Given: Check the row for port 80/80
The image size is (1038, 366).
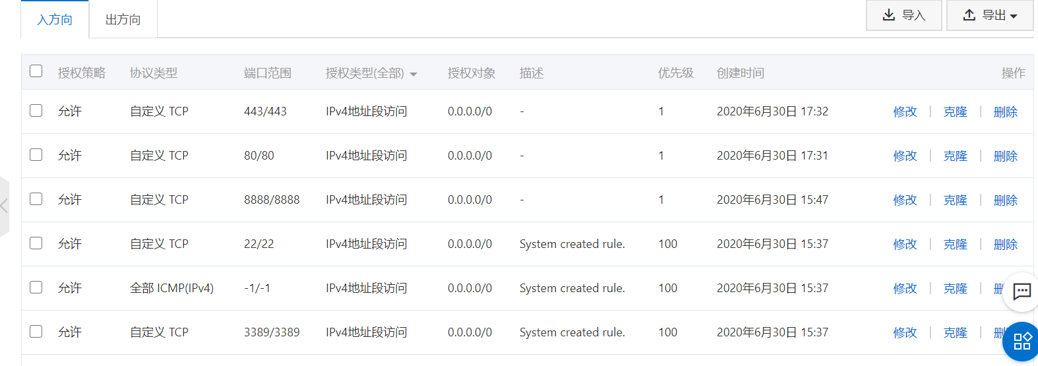Looking at the screenshot, I should tap(36, 155).
